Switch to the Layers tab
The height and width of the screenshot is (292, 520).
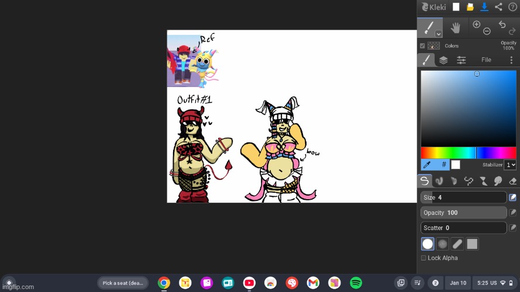click(x=443, y=60)
